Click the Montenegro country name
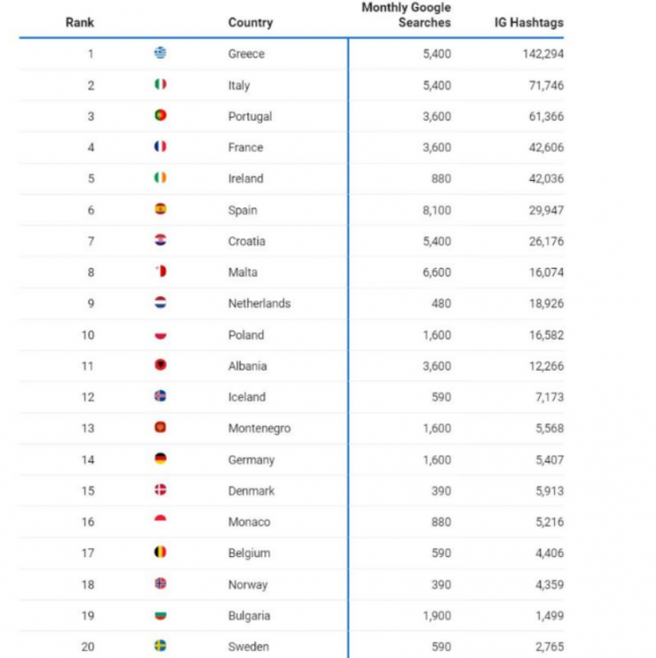The height and width of the screenshot is (658, 656). pos(259,428)
